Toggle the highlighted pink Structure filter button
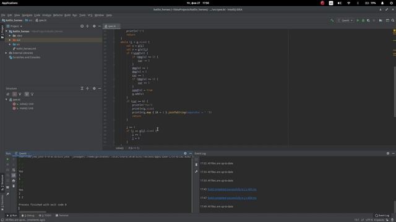396x222 pixels. 15,94
